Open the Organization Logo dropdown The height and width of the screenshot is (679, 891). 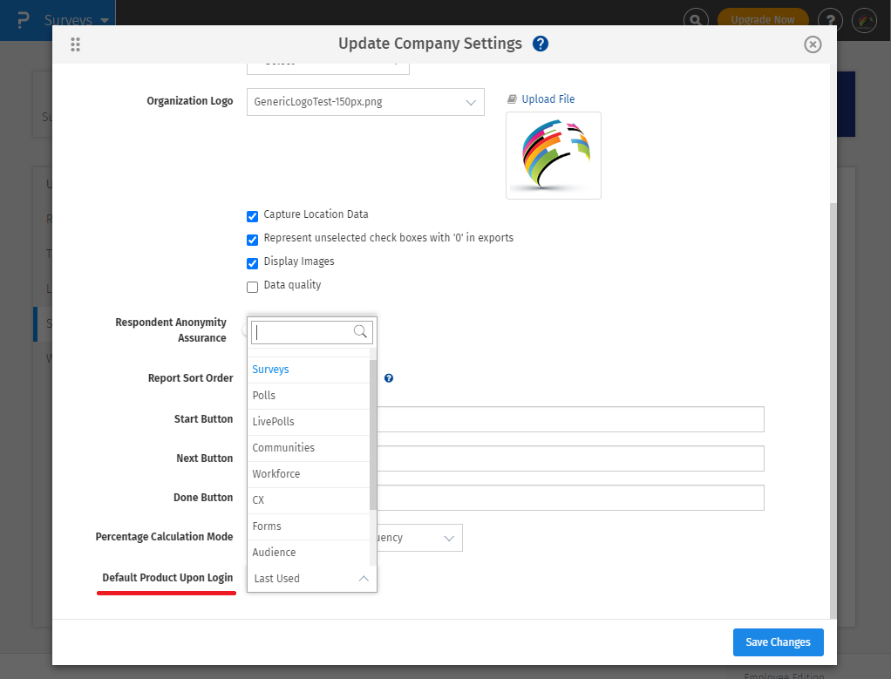tap(365, 102)
